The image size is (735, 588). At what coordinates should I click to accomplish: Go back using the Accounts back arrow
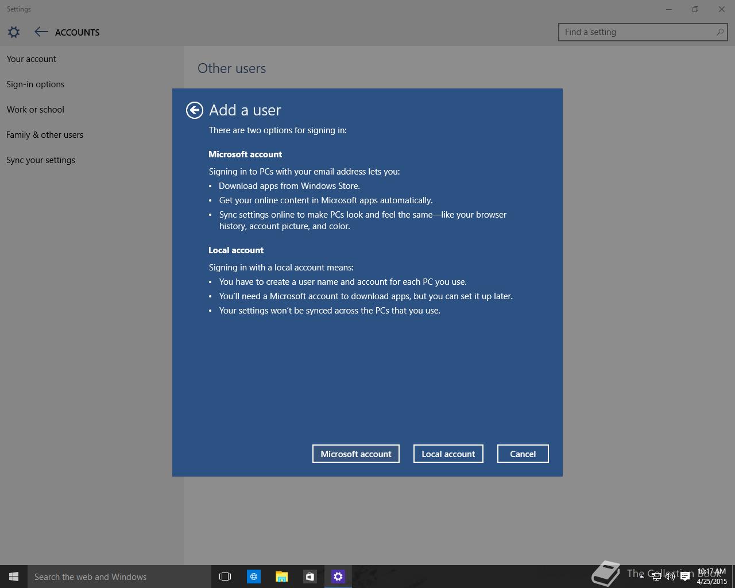tap(41, 32)
